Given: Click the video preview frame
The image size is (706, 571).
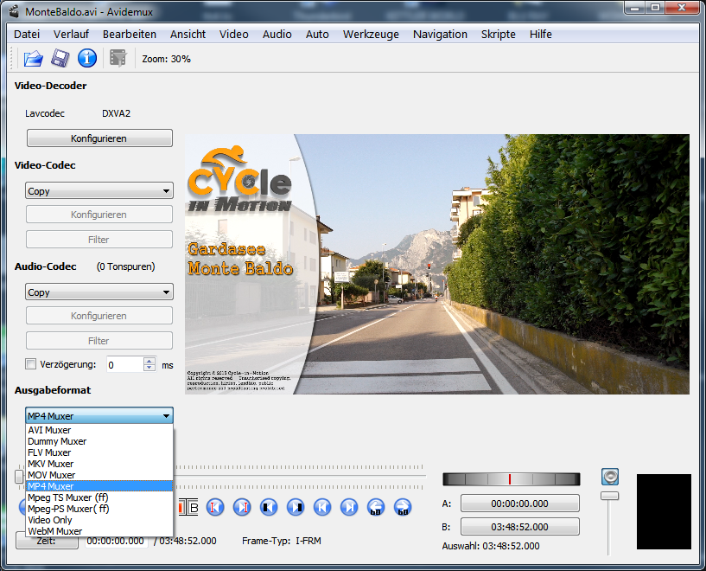Looking at the screenshot, I should point(436,264).
